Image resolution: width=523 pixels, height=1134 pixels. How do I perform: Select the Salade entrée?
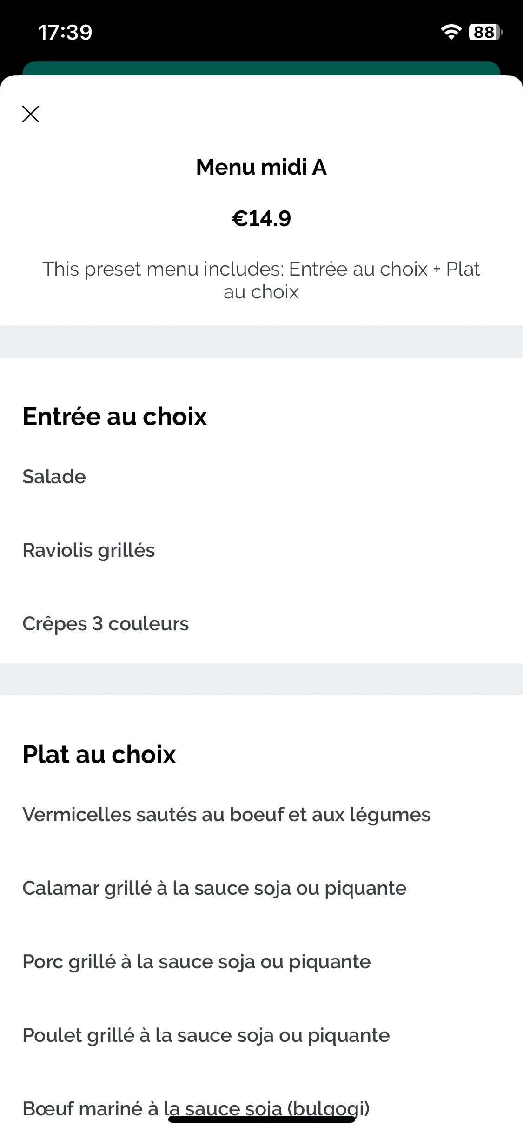click(261, 477)
